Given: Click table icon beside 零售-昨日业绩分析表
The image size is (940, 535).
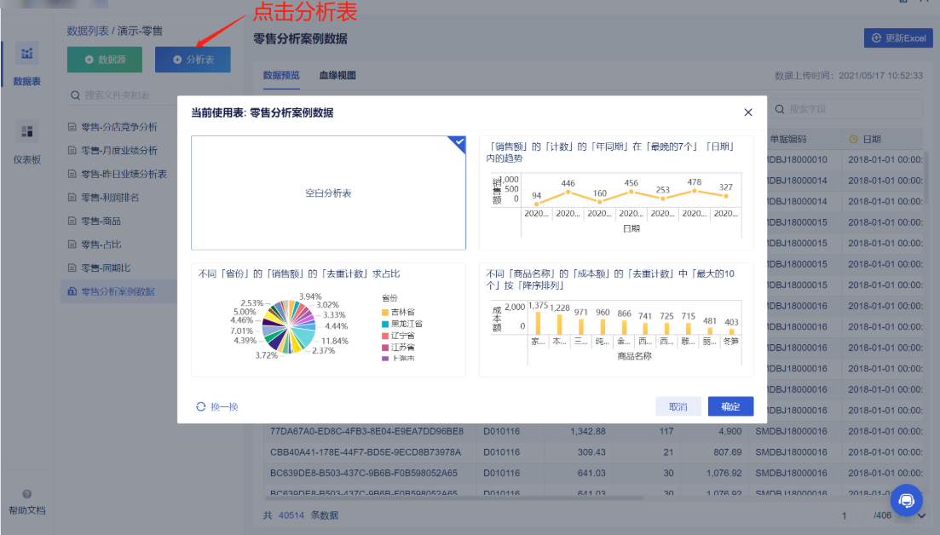Looking at the screenshot, I should pos(72,174).
